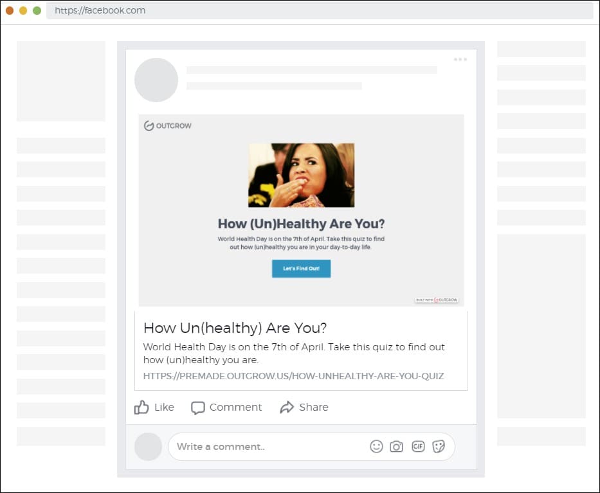Click the commenter avatar beside the comment box
The image size is (600, 493).
click(x=148, y=446)
